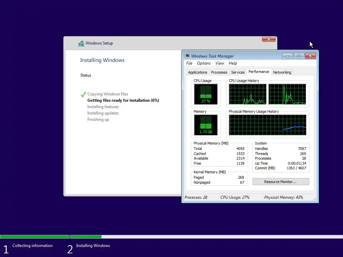This screenshot has height=257, width=343.
Task: Click the Collecting information progress bar segment
Action: tap(35, 237)
